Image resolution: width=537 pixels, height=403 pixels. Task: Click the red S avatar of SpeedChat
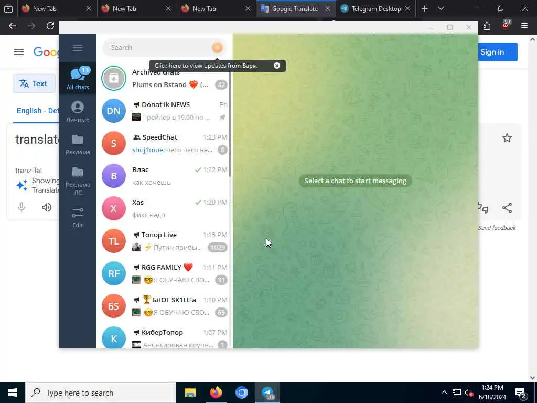tap(114, 143)
